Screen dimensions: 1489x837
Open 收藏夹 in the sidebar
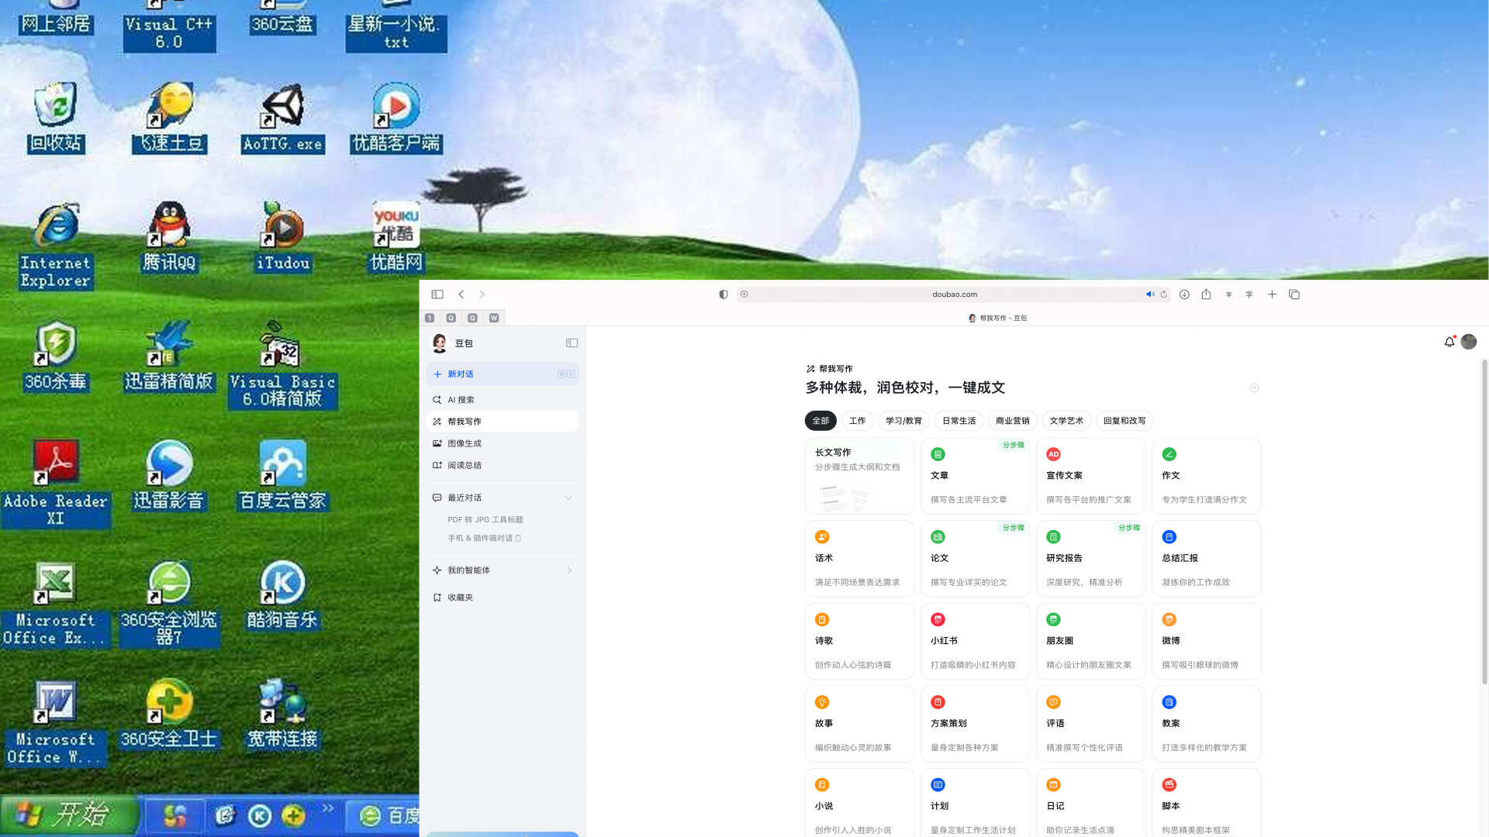point(503,598)
